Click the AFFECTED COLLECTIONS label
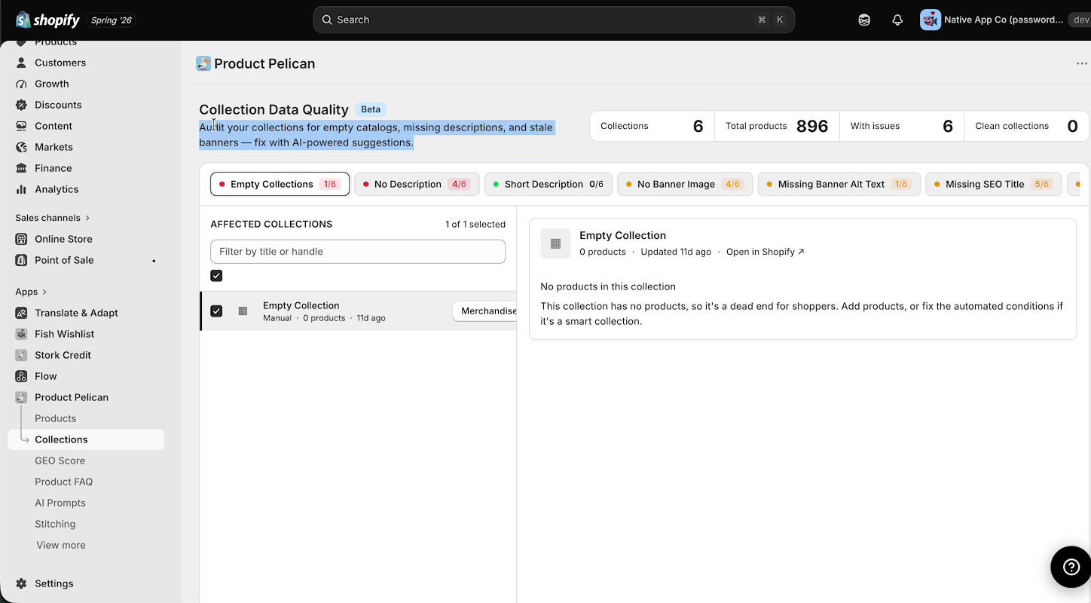This screenshot has width=1091, height=603. point(271,225)
